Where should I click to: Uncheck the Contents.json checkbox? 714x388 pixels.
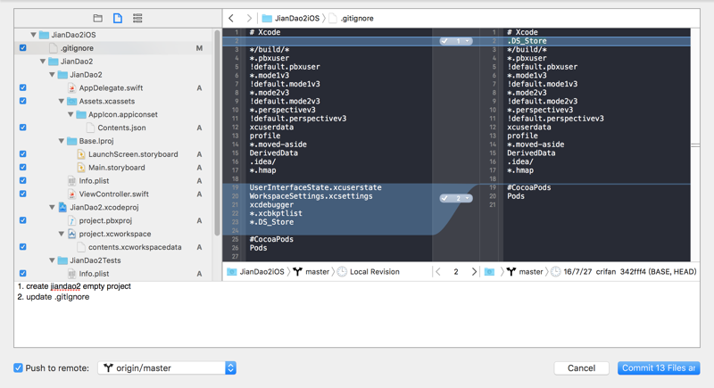pyautogui.click(x=23, y=128)
